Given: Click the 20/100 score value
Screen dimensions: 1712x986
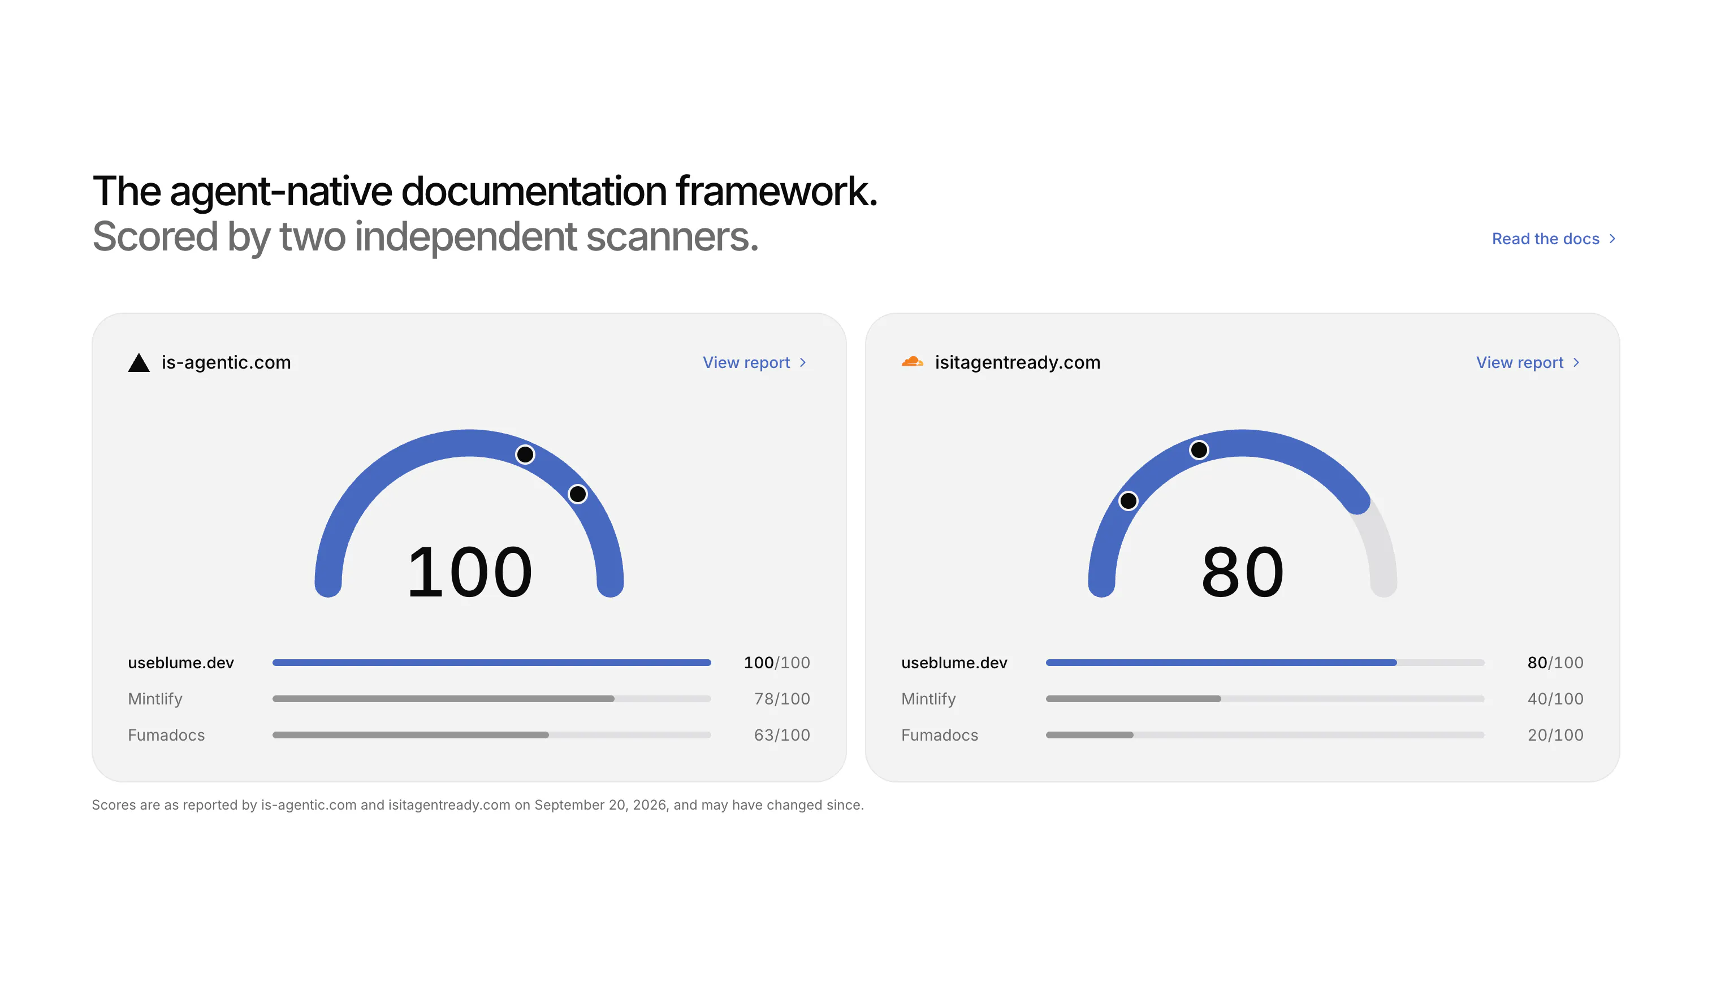Looking at the screenshot, I should tap(1555, 735).
